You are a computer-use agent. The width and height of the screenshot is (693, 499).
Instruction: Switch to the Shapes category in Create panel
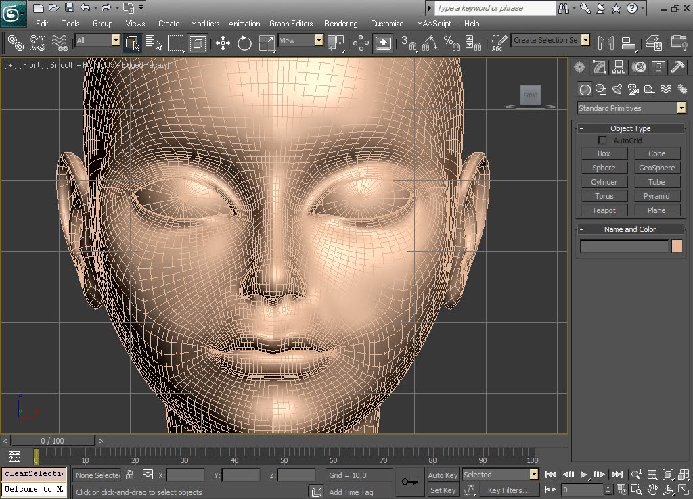601,89
